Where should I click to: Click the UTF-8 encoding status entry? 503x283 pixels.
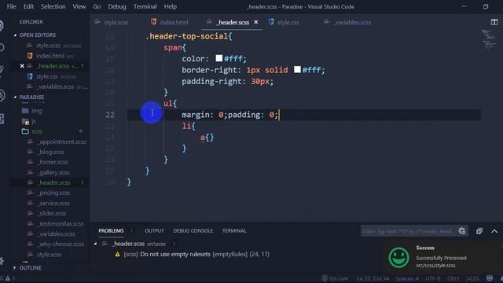pos(433,278)
